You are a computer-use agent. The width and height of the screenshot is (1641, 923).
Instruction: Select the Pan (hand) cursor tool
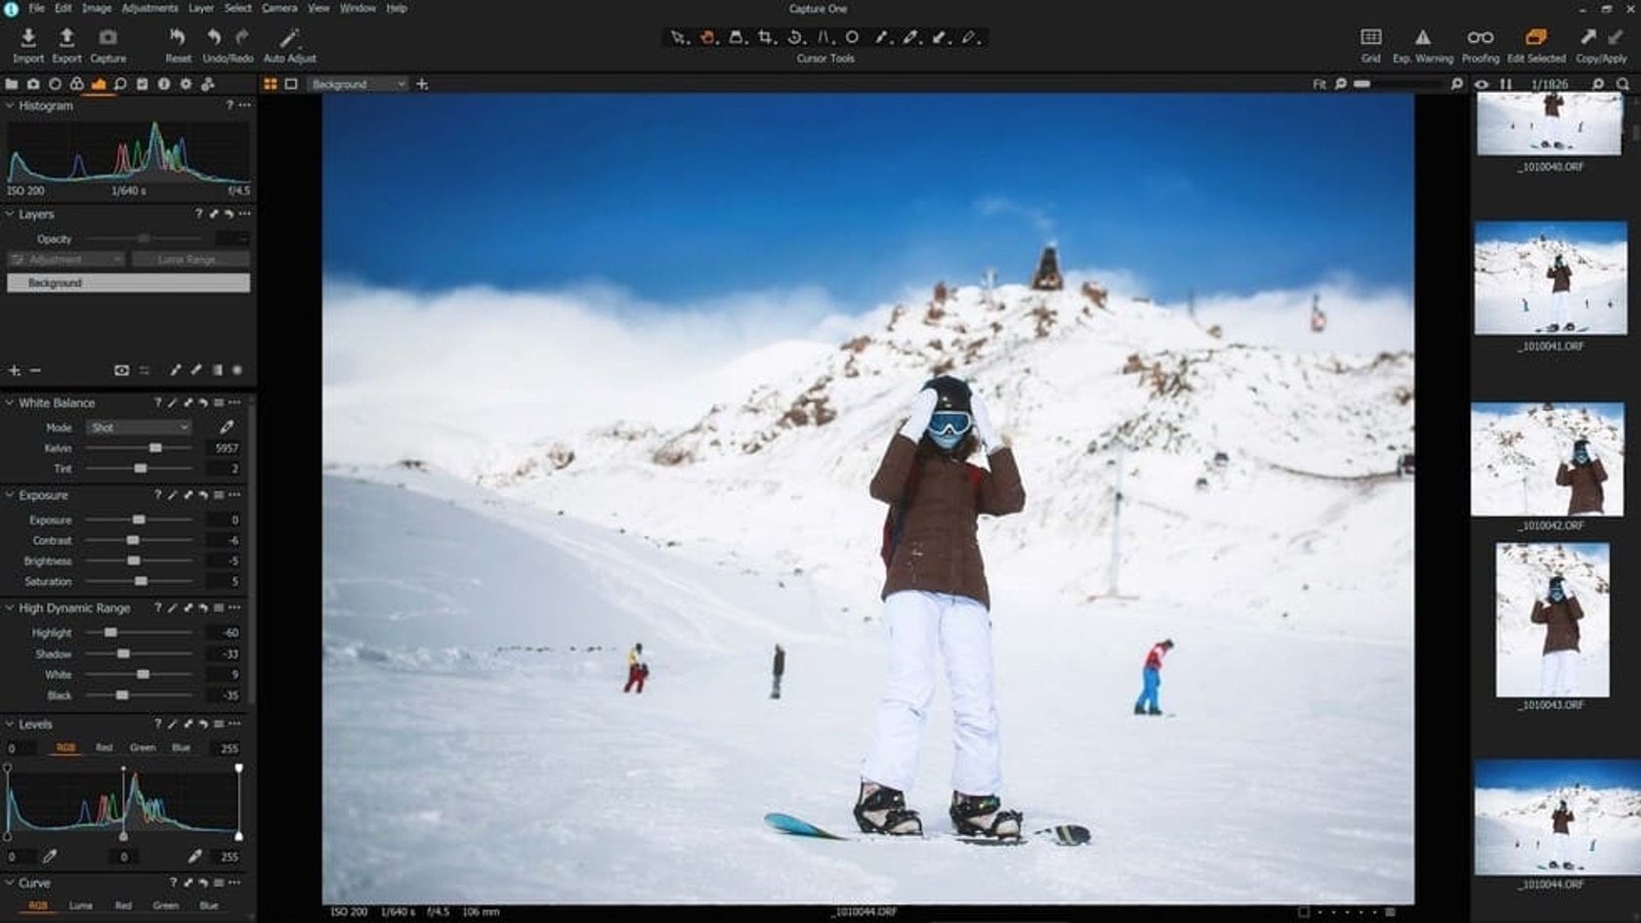tap(707, 35)
